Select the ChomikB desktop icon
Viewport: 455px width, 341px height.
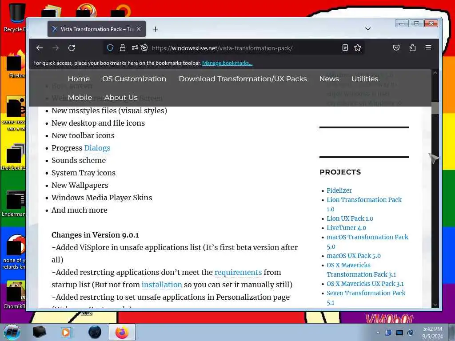click(x=14, y=294)
